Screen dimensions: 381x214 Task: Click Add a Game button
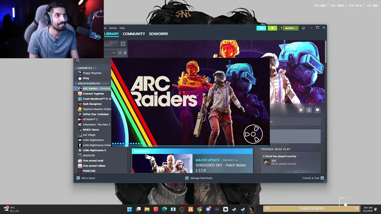[86, 178]
